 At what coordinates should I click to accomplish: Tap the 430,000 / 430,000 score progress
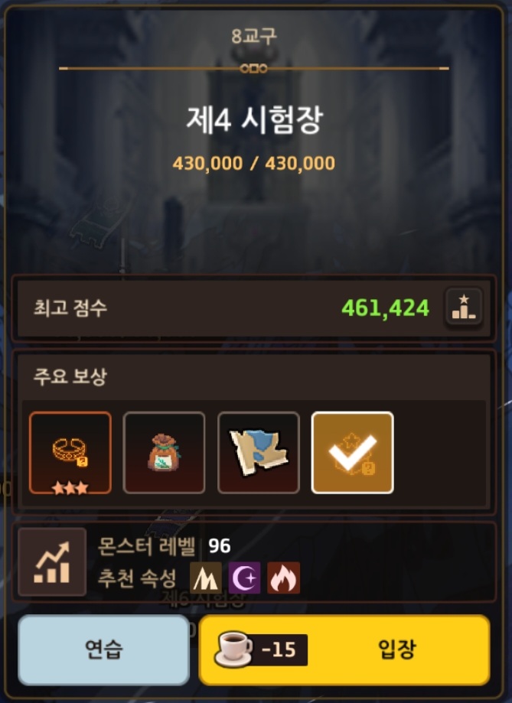(254, 163)
